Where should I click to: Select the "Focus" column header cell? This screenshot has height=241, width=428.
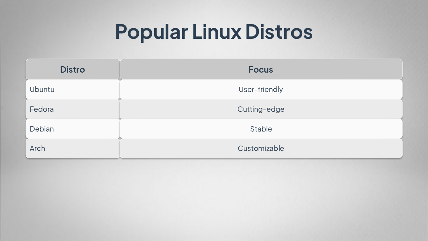[x=261, y=70]
